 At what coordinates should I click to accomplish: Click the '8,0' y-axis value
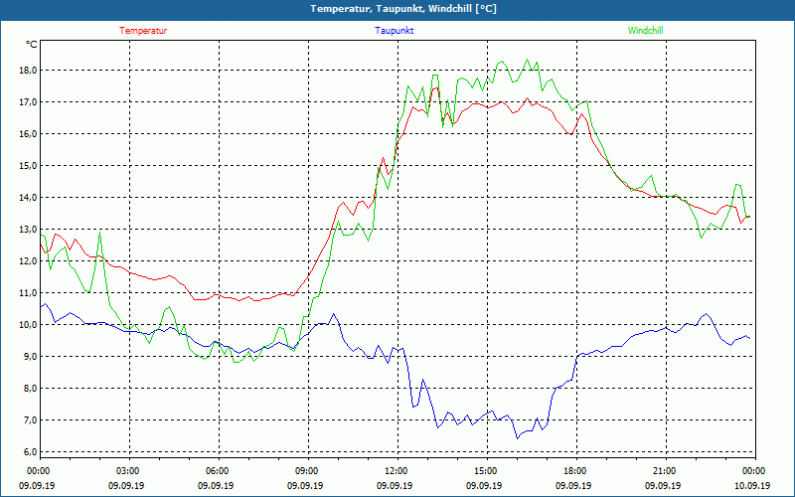click(x=31, y=389)
